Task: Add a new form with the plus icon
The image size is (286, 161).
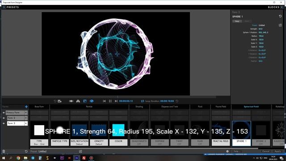Action: pyautogui.click(x=26, y=106)
